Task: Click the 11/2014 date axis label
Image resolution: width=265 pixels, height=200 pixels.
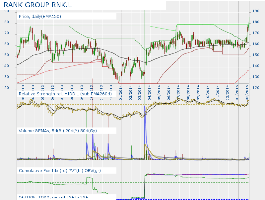Action: (x=218, y=93)
